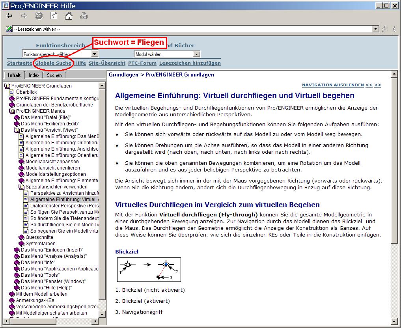The width and height of the screenshot is (401, 328).
Task: Open the Funktionsbereich wählen dropdown
Action: coord(95,54)
